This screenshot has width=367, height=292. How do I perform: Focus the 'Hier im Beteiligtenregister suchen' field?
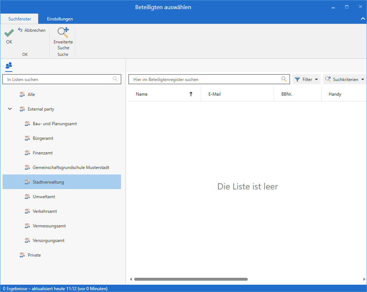click(209, 80)
